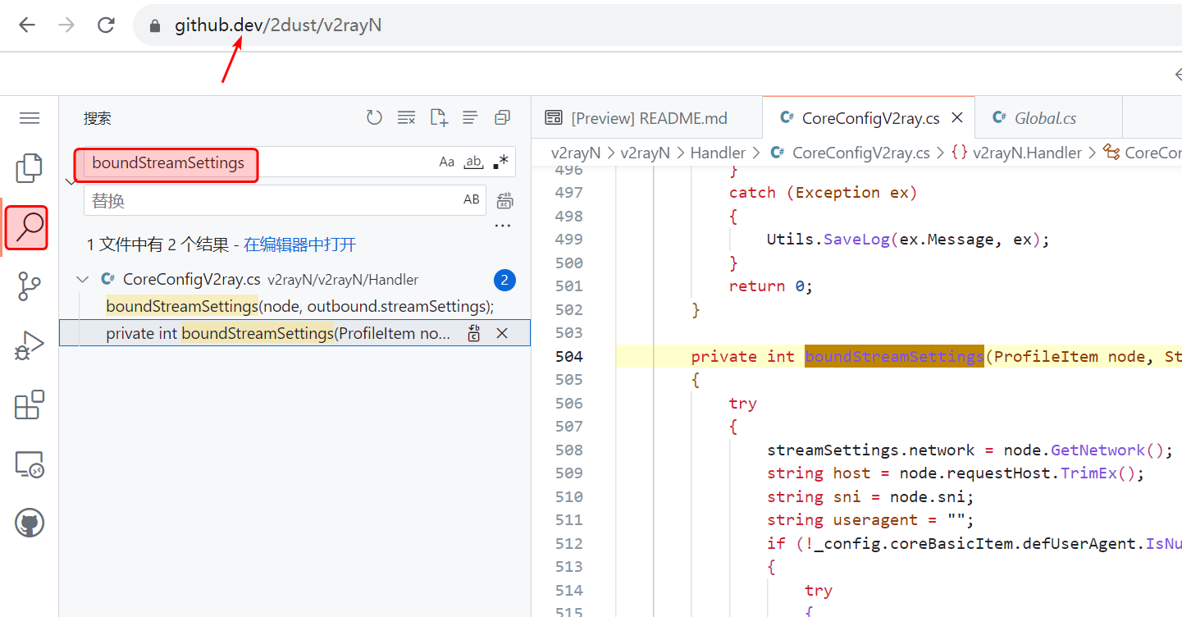
Task: Toggle search details with ellipsis button
Action: (x=503, y=226)
